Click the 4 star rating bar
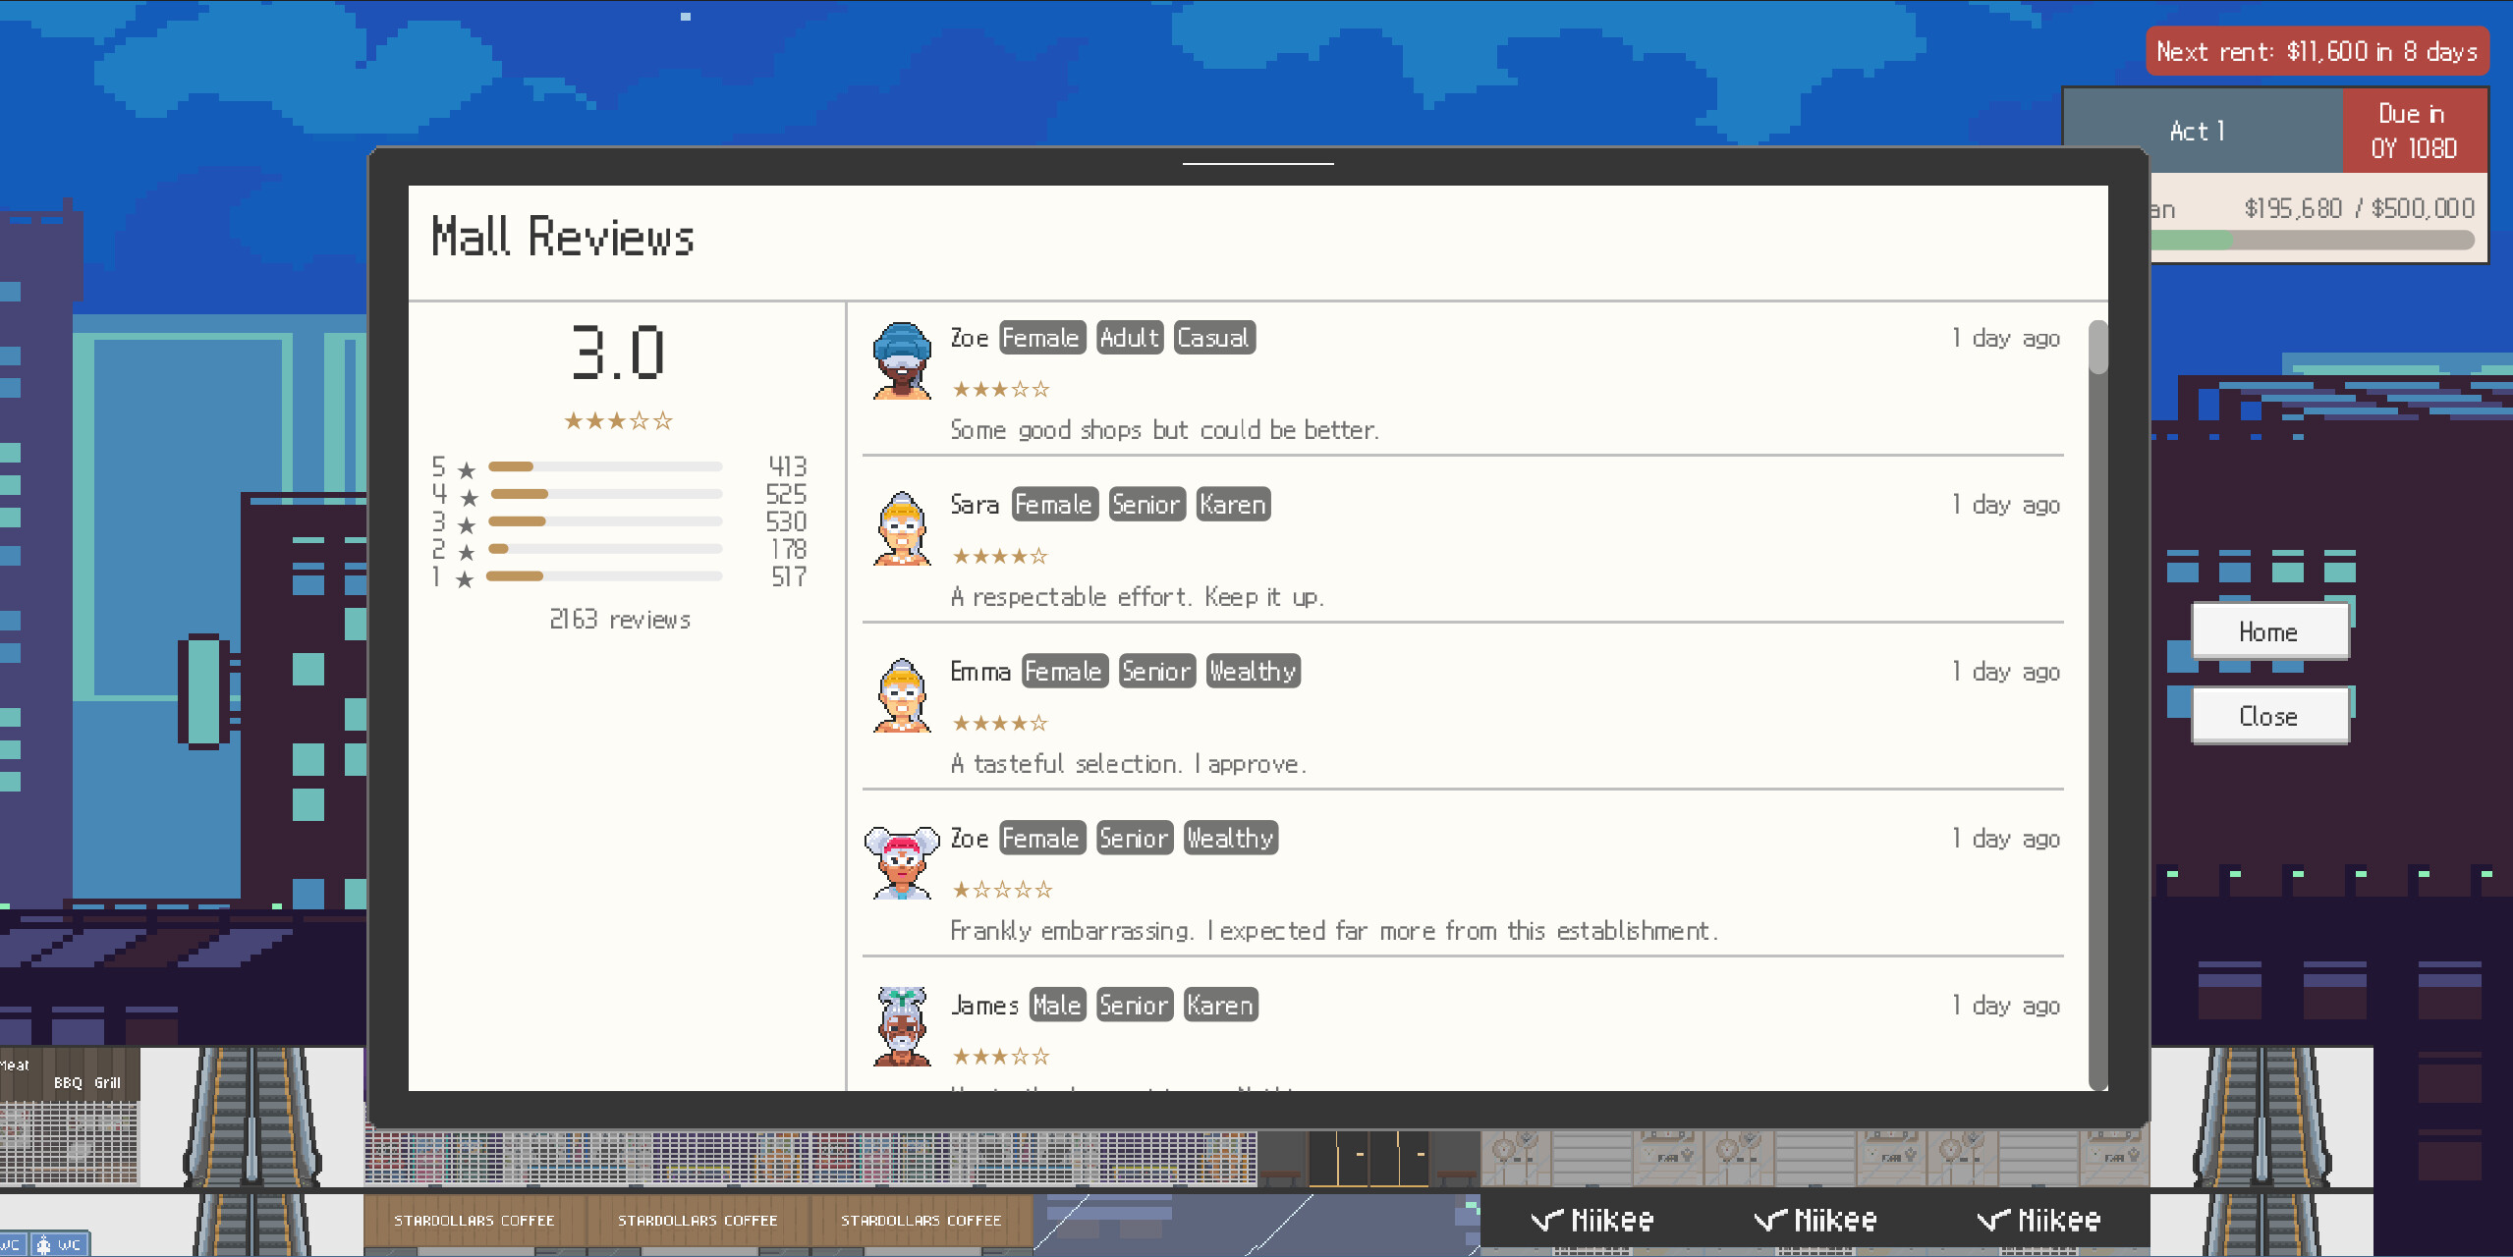This screenshot has height=1257, width=2513. pos(605,494)
